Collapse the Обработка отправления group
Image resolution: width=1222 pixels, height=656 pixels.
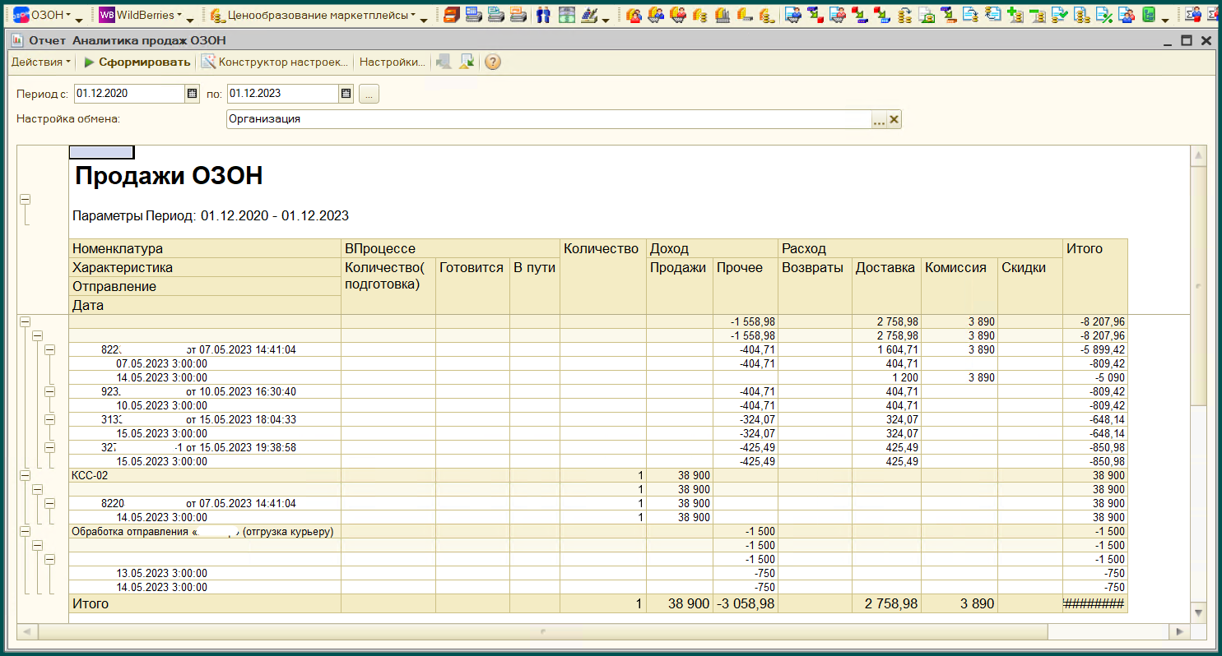pos(25,531)
